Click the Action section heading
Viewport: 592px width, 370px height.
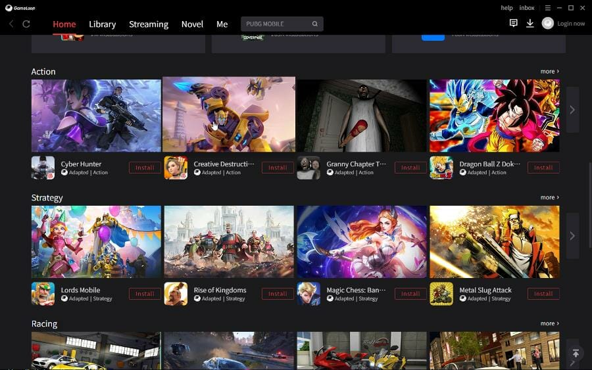pos(43,71)
